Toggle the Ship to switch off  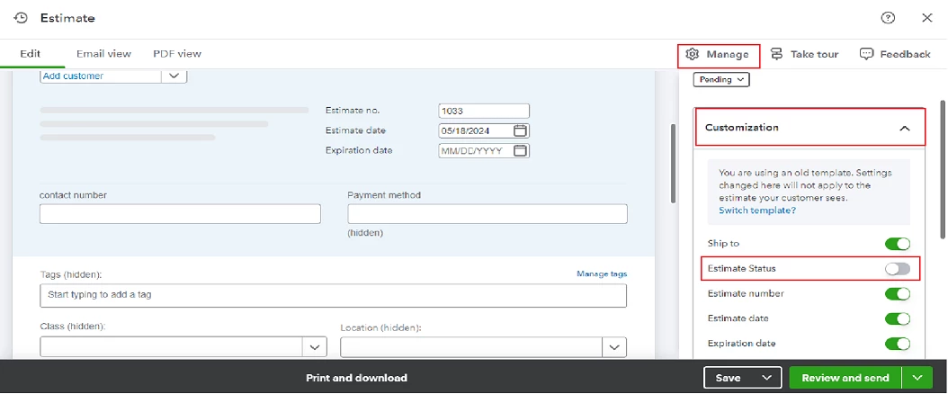(x=898, y=244)
